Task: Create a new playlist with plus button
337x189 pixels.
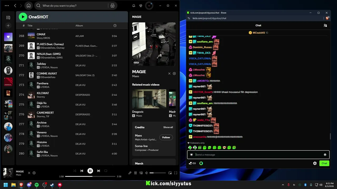Action: click(x=8, y=25)
